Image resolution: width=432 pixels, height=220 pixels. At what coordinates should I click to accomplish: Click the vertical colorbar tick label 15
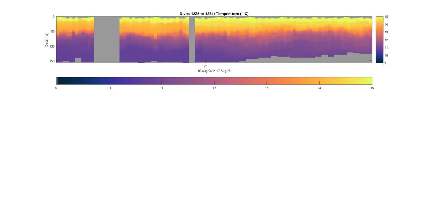[386, 17]
